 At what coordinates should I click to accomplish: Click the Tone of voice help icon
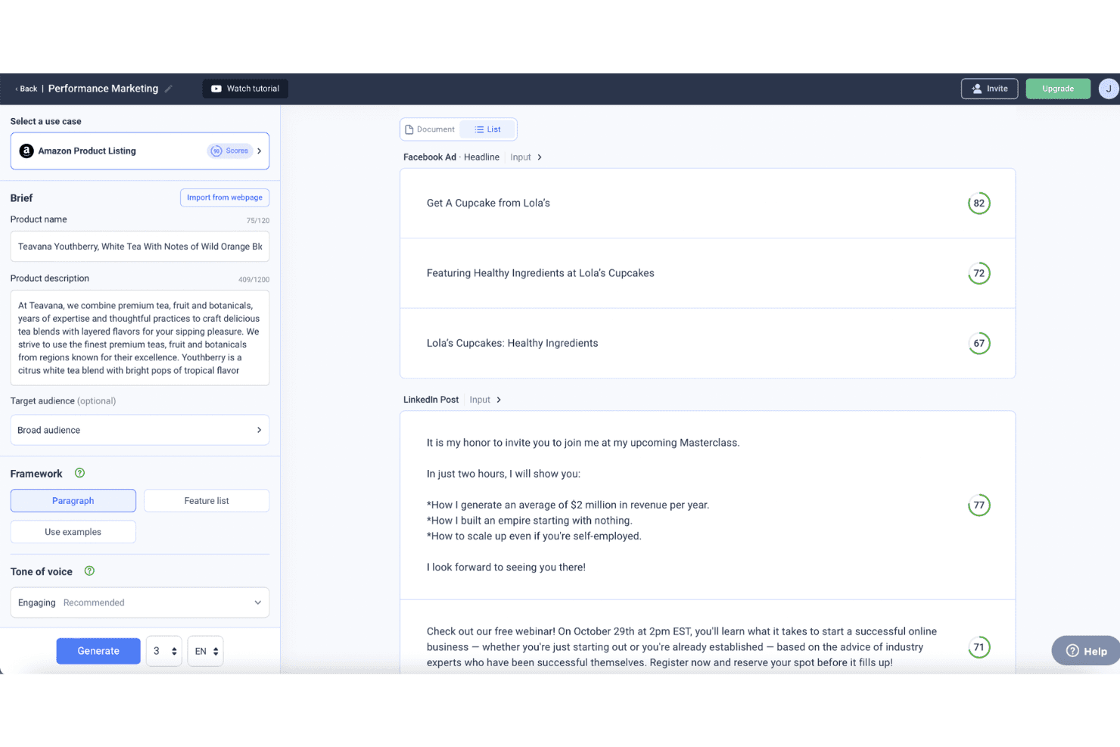(89, 571)
